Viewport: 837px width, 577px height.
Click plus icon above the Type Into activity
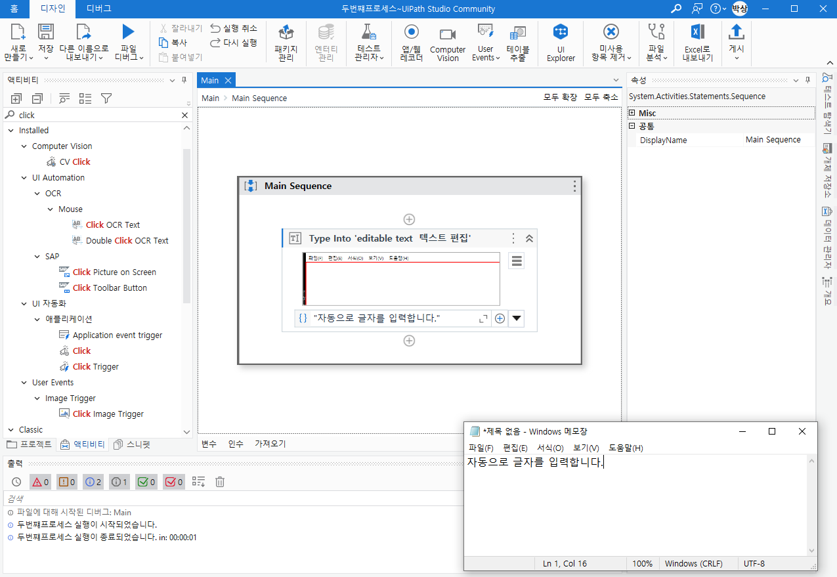(409, 219)
